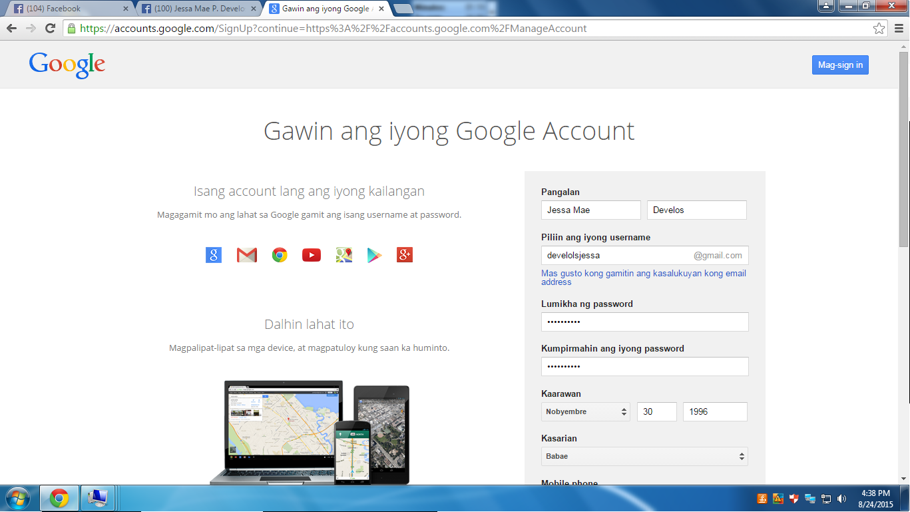Close the (104) Facebook tab
This screenshot has width=910, height=512.
pos(126,9)
